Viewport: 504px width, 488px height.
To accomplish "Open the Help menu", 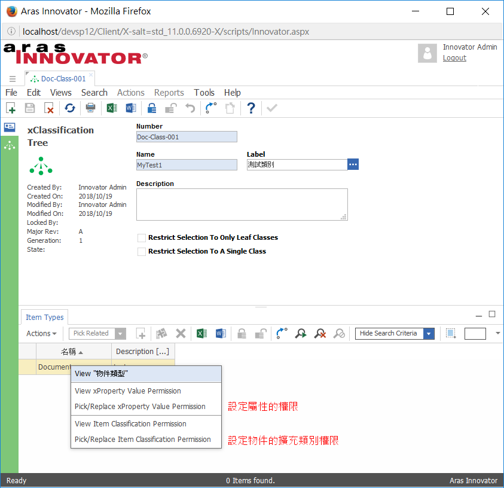I will [x=233, y=93].
